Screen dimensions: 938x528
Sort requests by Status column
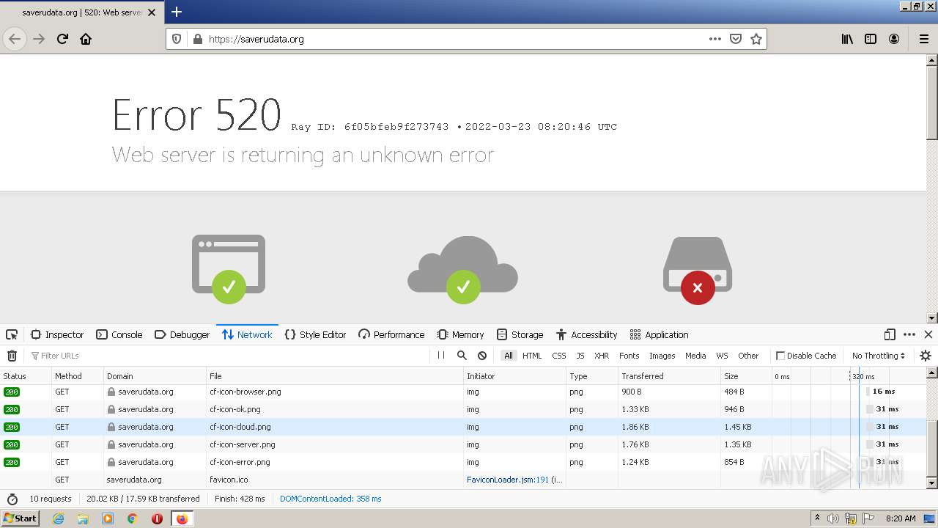coord(26,376)
